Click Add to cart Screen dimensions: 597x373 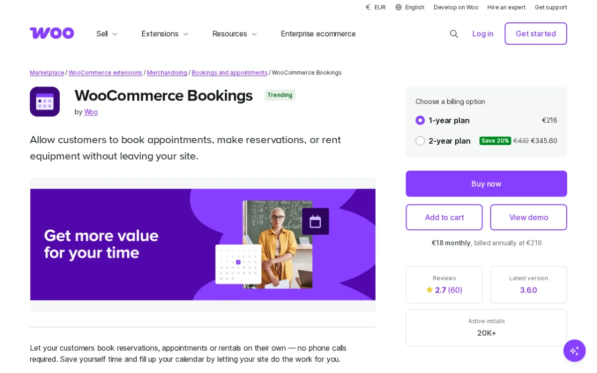[444, 217]
